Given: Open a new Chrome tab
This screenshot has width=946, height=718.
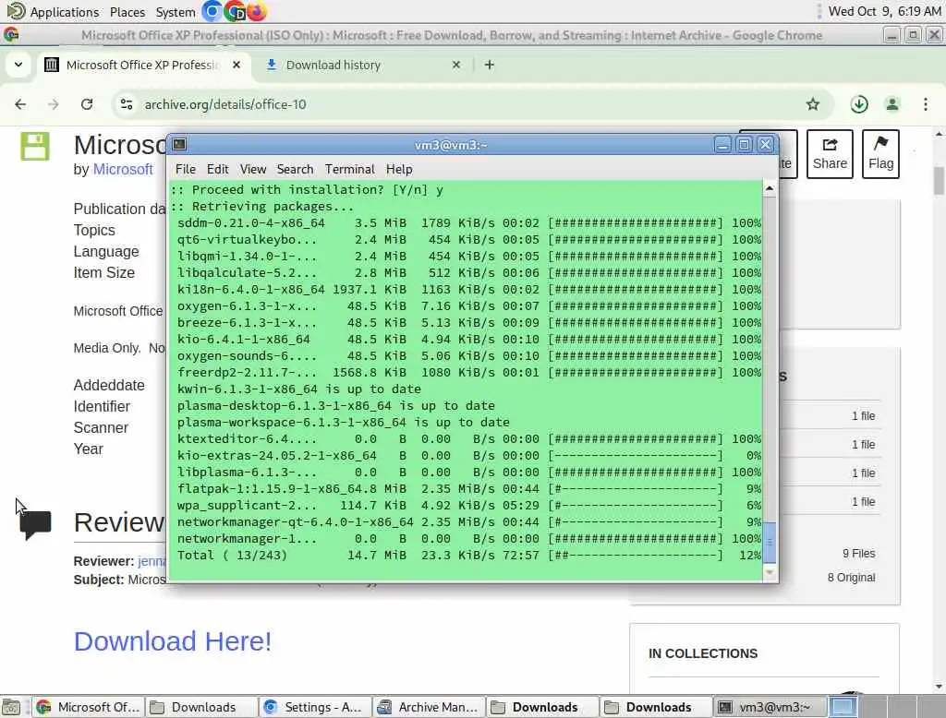Looking at the screenshot, I should pos(490,65).
